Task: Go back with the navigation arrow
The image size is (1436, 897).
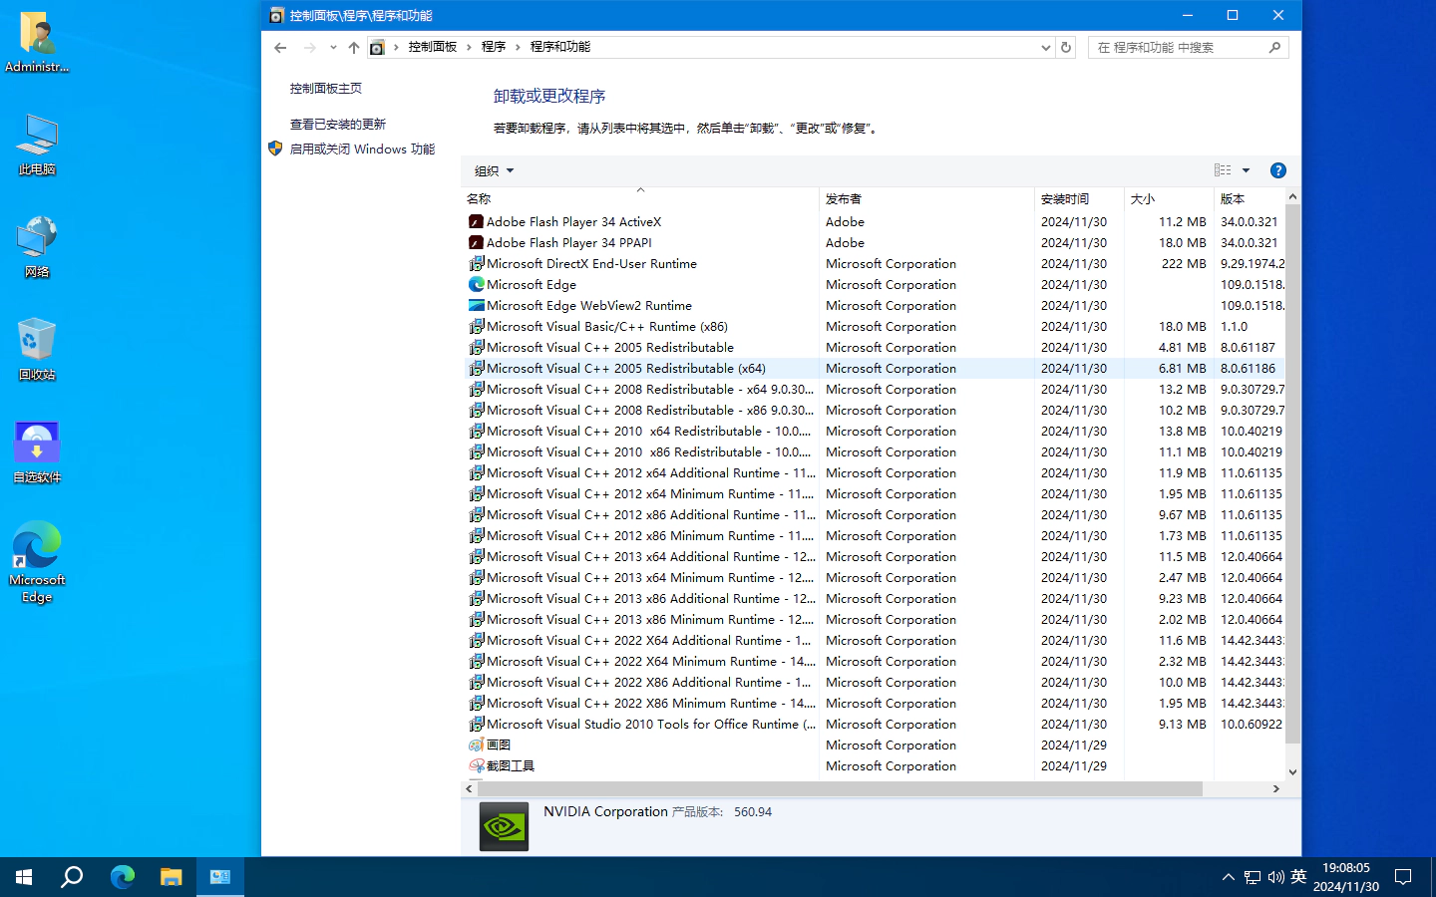Action: (x=280, y=47)
